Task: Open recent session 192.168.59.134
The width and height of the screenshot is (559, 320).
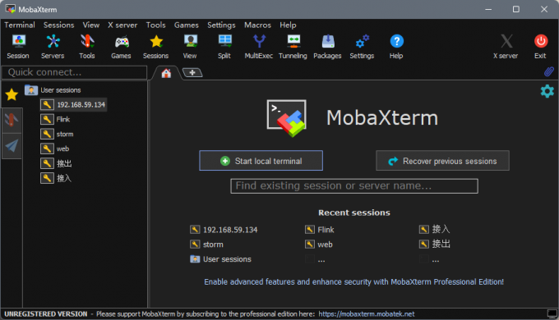Action: [x=224, y=230]
